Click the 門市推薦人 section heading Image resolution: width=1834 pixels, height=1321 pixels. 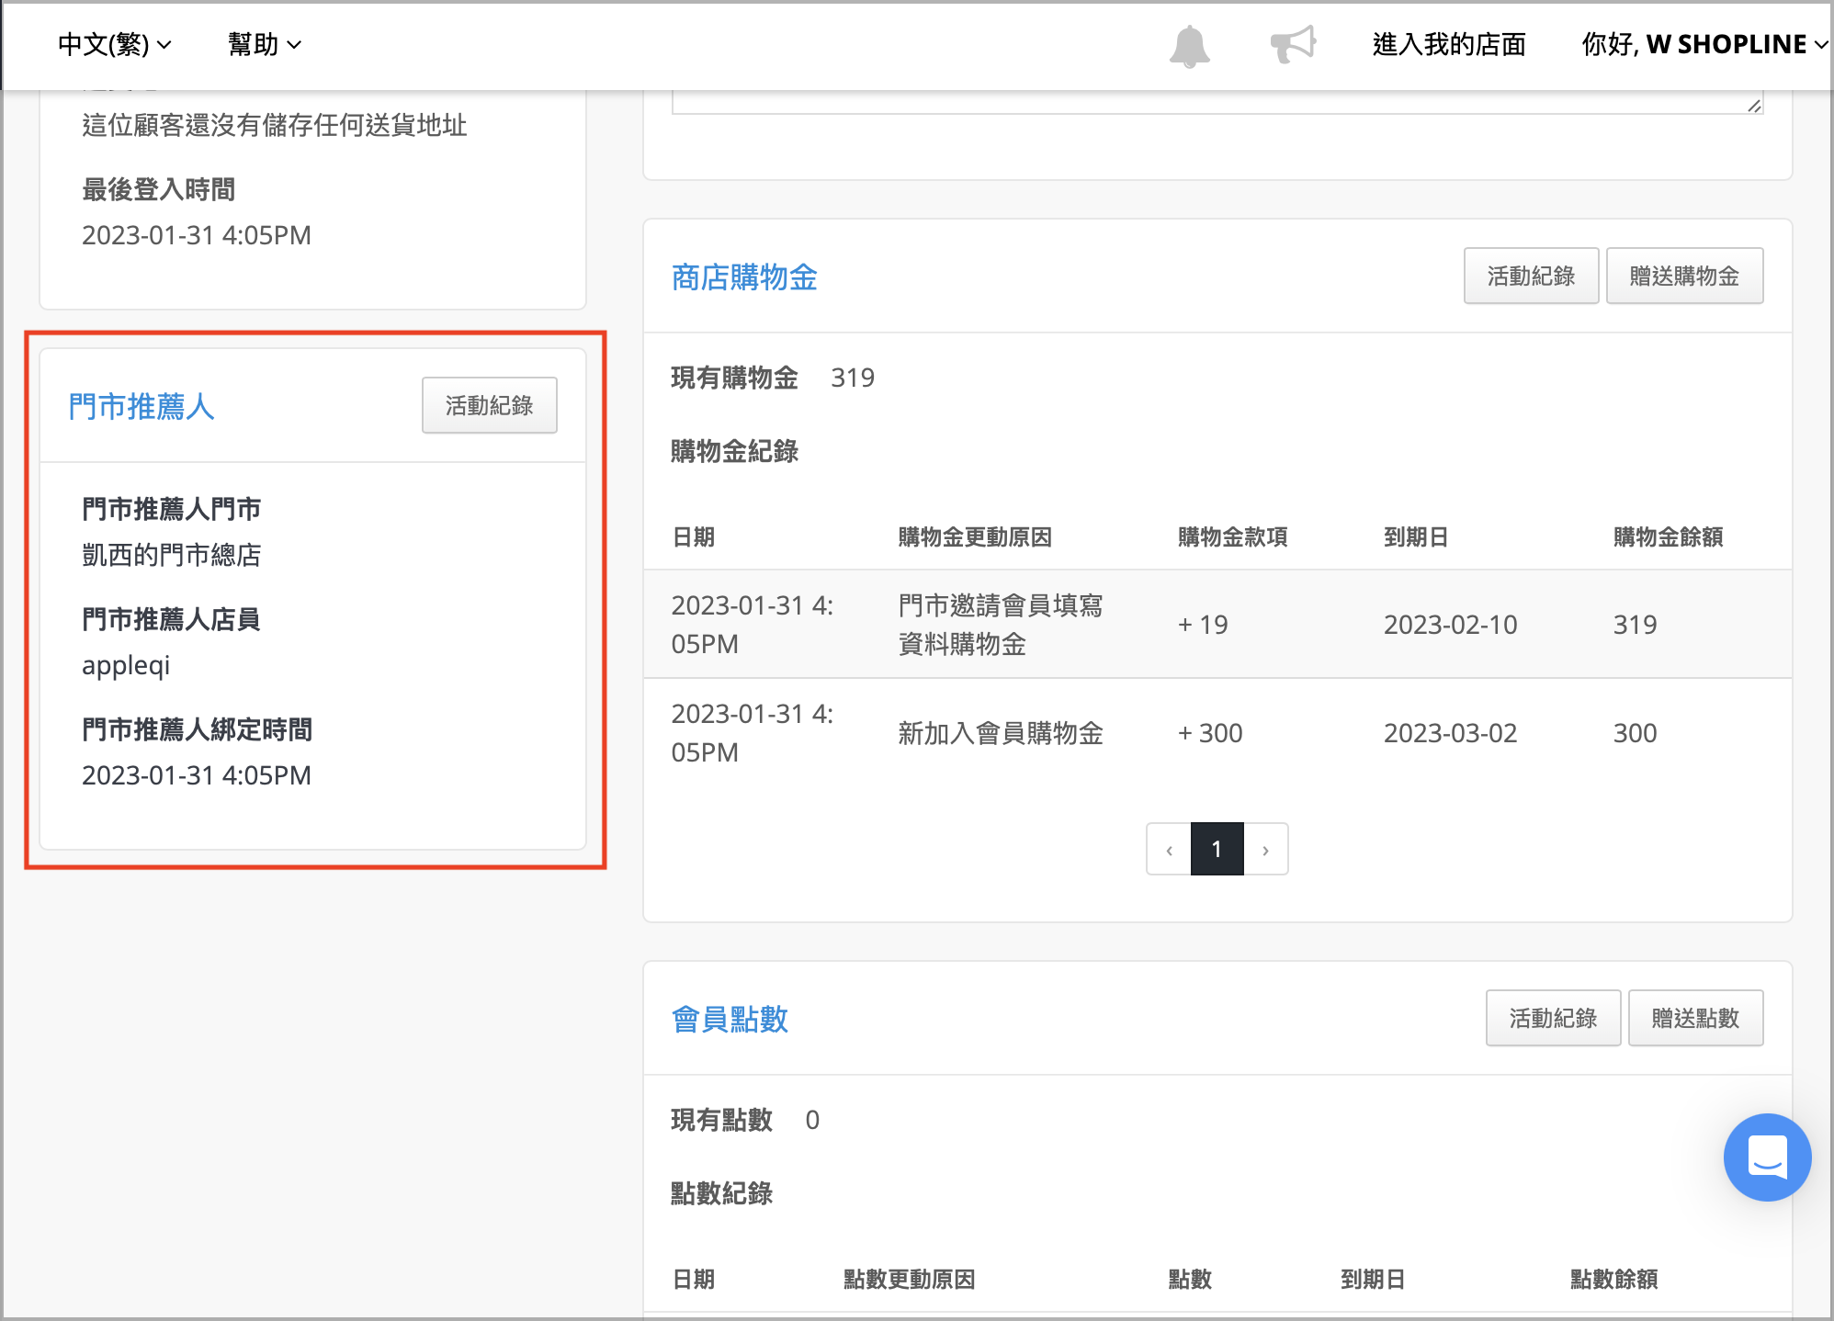click(x=142, y=406)
